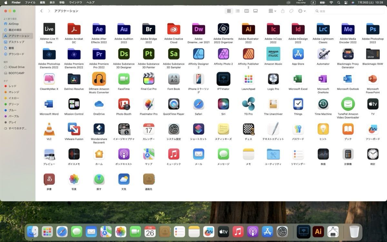Launch Podcasts from the Dock
The image size is (387, 242).
[x=253, y=231]
